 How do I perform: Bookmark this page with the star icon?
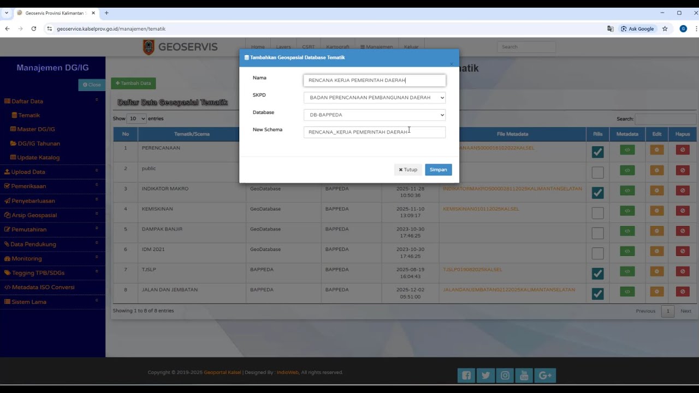[x=665, y=28]
